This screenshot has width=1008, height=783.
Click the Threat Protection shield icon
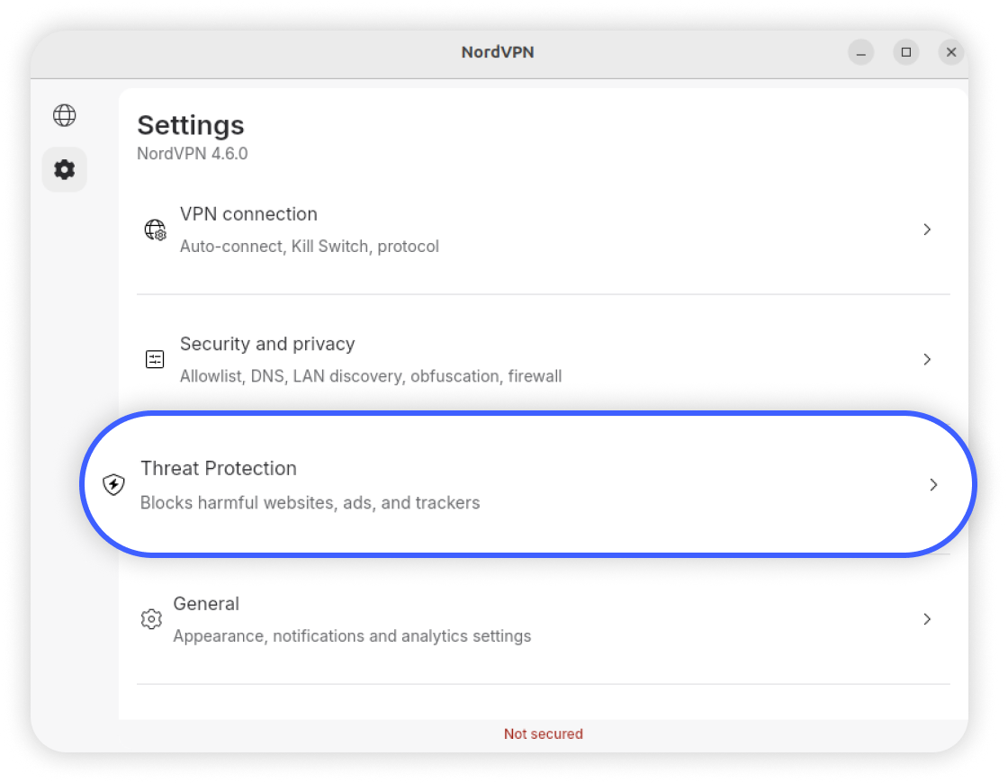[114, 485]
